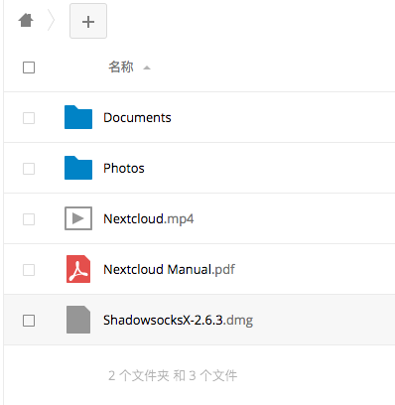Viewport: 395px width, 405px height.
Task: Select the Nextcloud Manual.pdf checkbox
Action: [29, 270]
